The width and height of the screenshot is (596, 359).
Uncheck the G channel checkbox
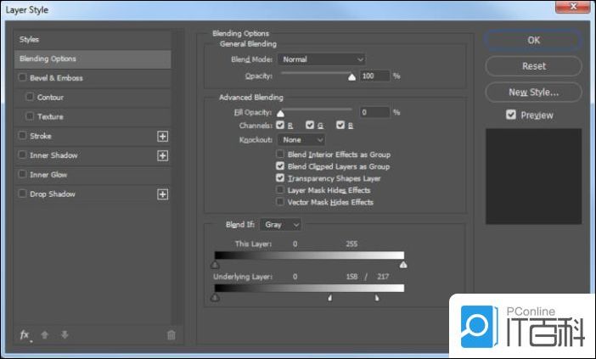pyautogui.click(x=310, y=125)
